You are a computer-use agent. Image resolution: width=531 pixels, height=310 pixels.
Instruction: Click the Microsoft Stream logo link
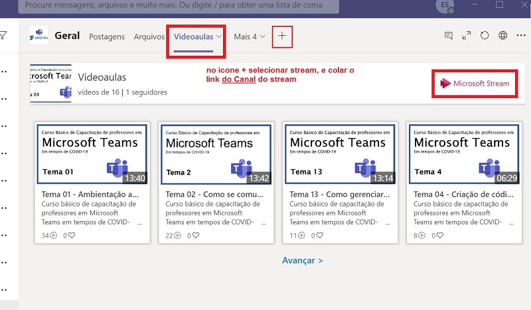click(x=475, y=84)
